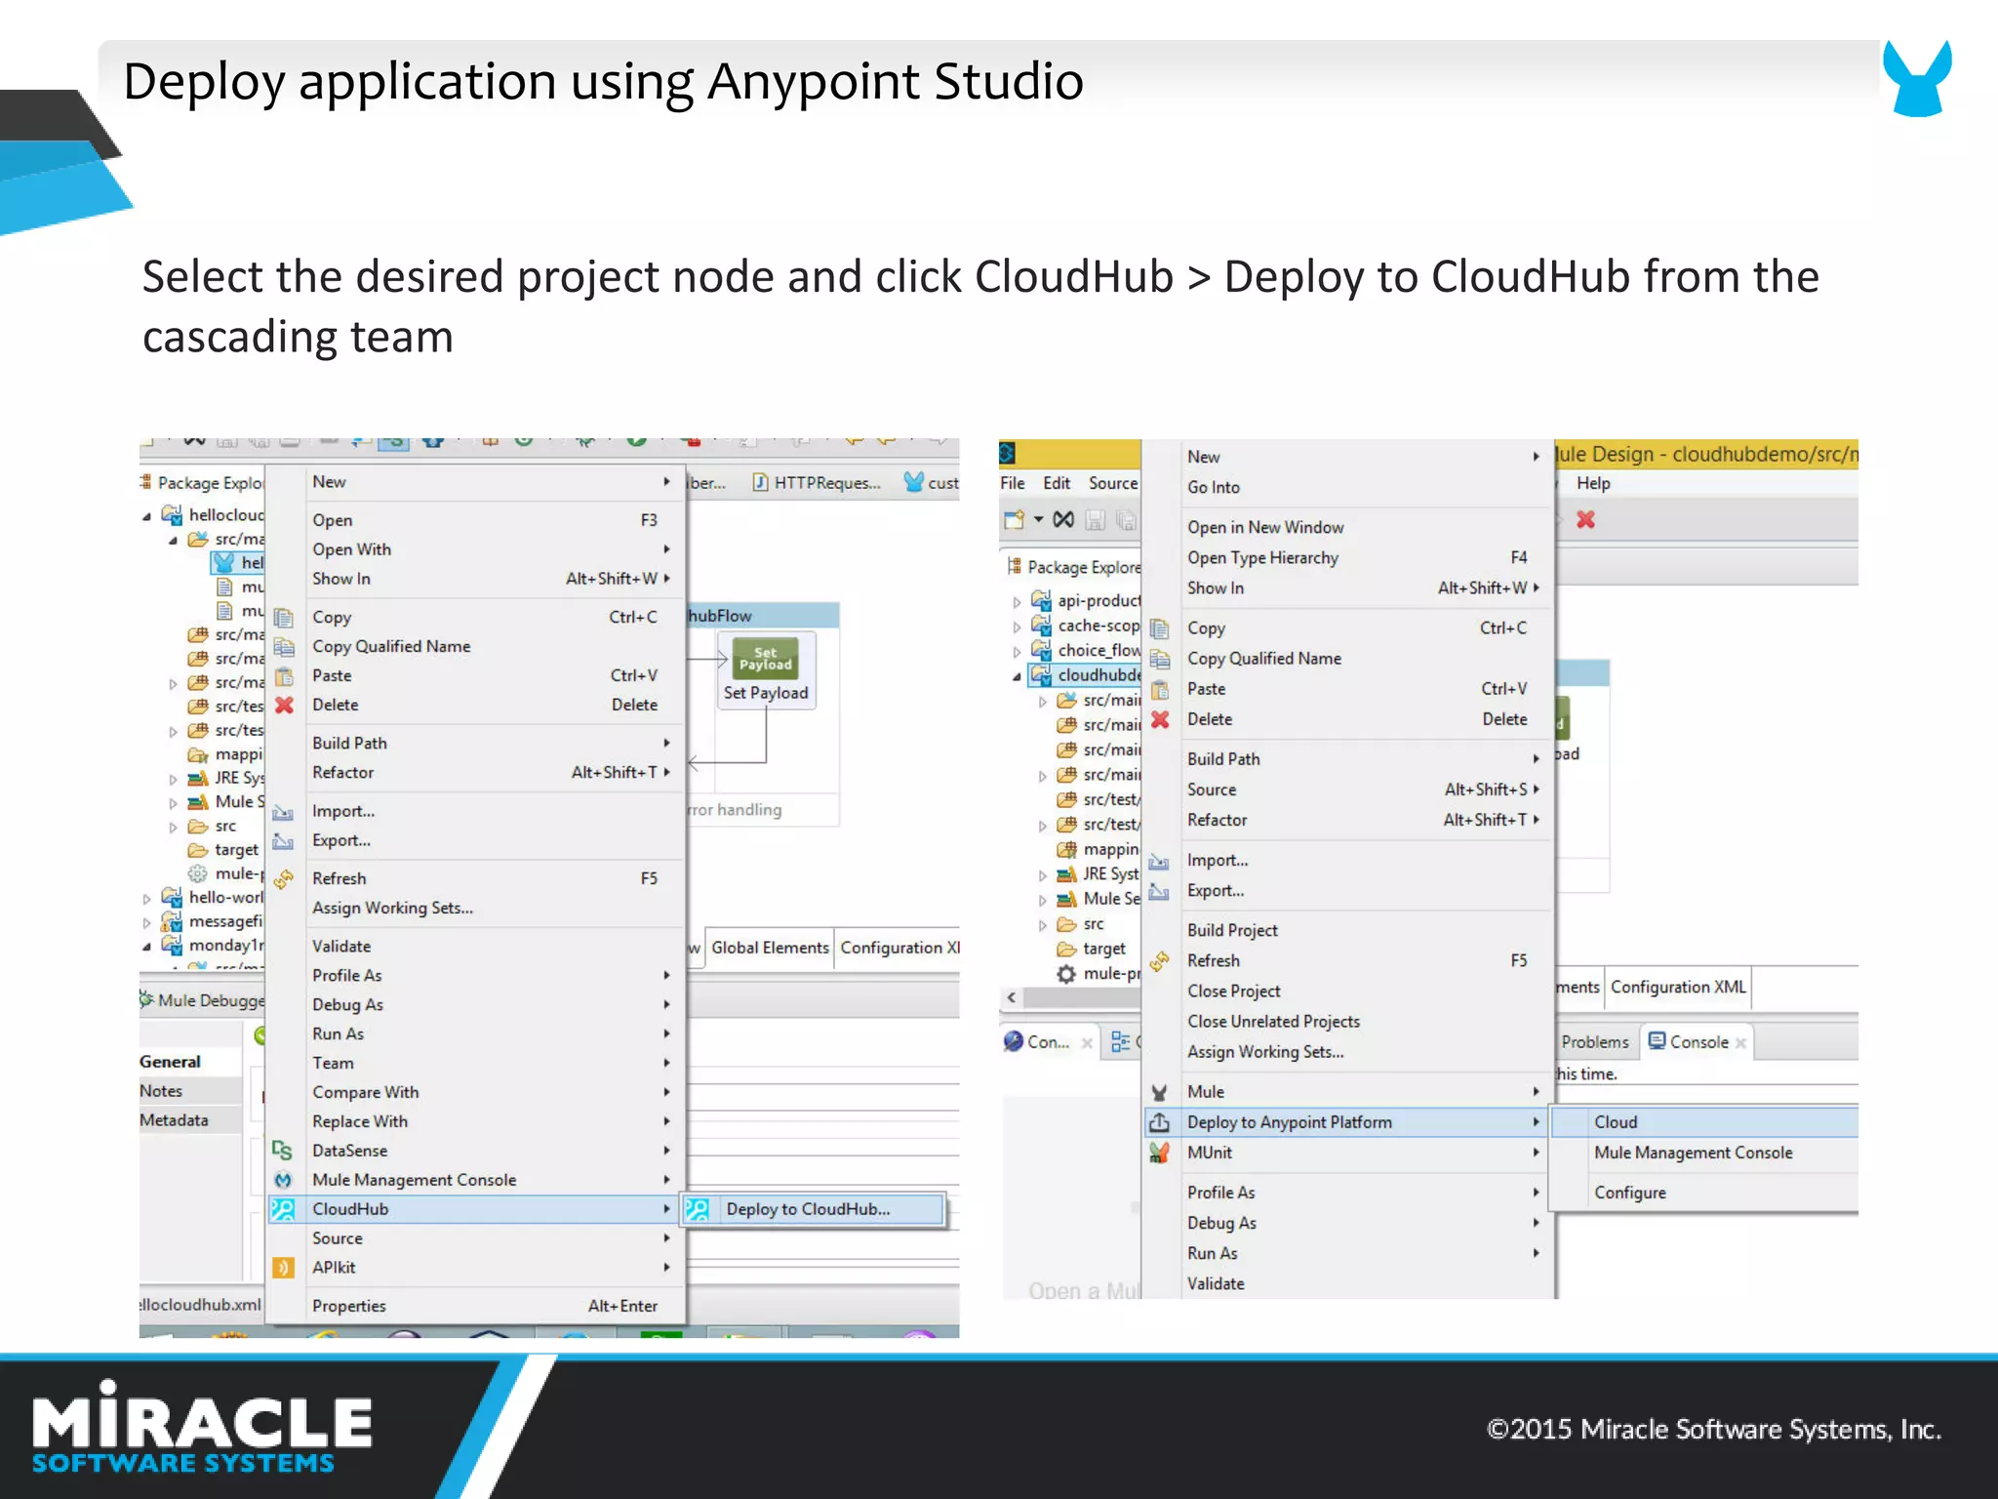Click red X toolbar icon below Help
The image size is (1998, 1499).
point(1585,519)
